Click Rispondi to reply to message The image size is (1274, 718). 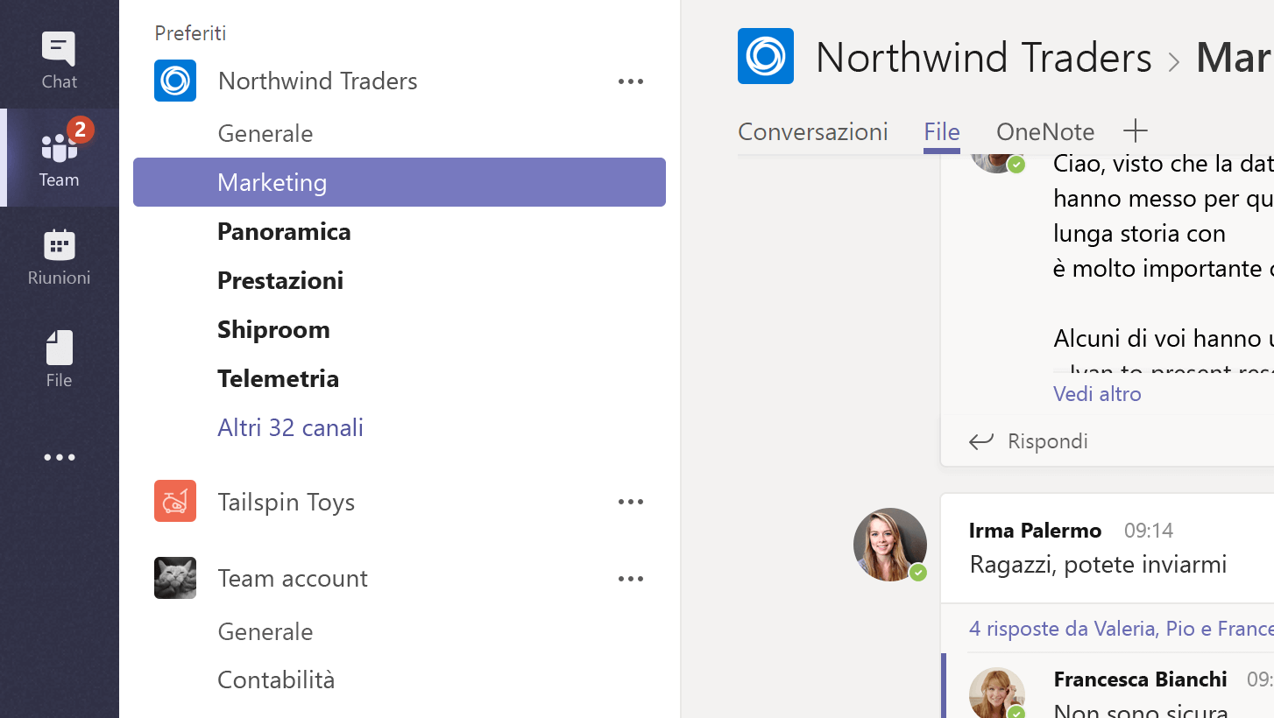(x=1030, y=440)
